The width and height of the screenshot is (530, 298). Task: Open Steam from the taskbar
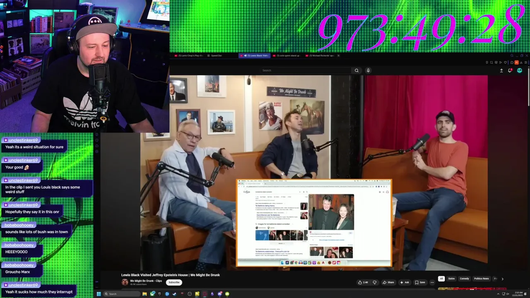coord(174,294)
